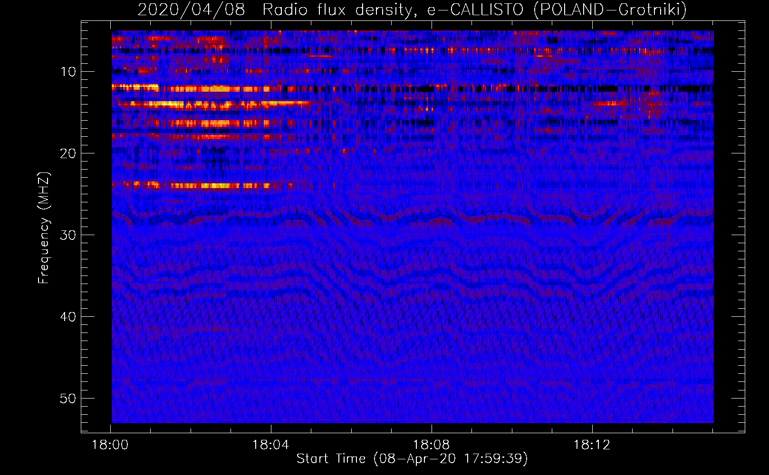Click the date "2020/04/08" in the title

pyautogui.click(x=191, y=9)
